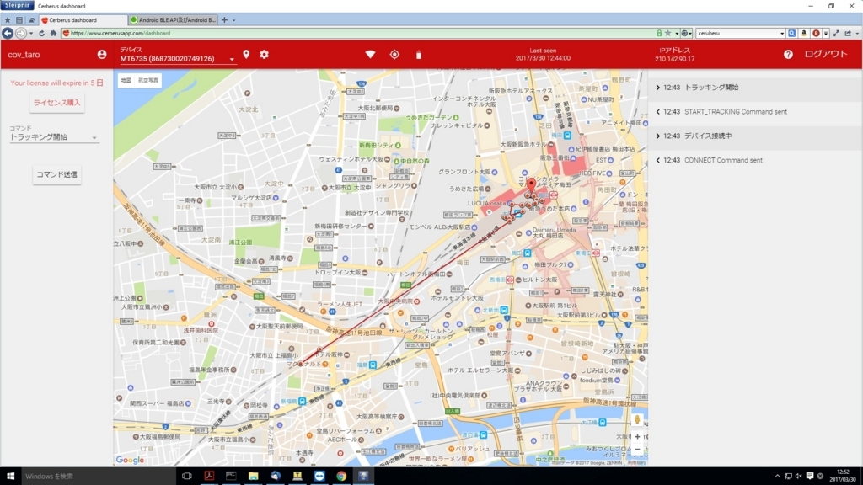The width and height of the screenshot is (863, 485).
Task: Click ログアウト logout link
Action: (x=826, y=55)
